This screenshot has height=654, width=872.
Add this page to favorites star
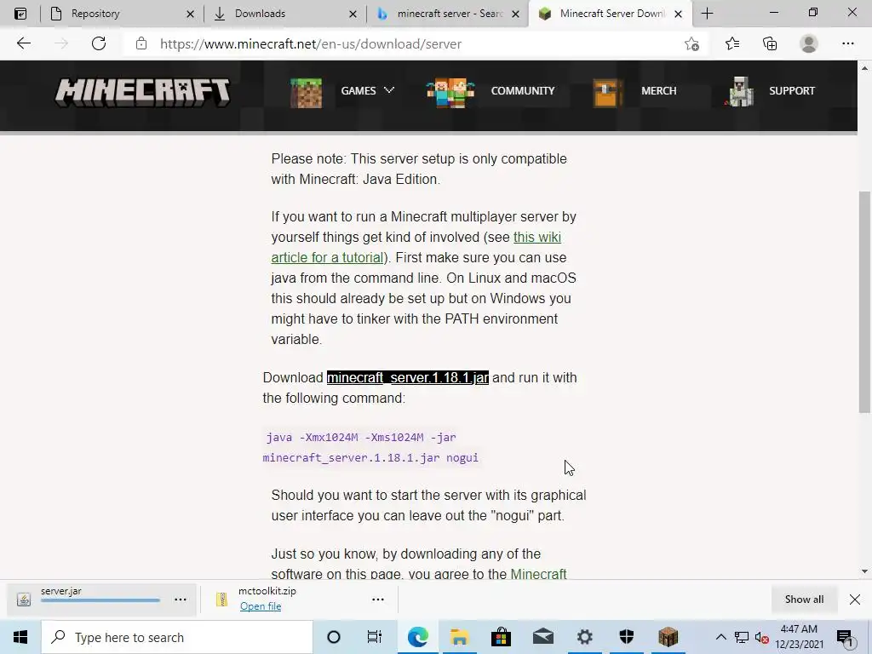691,43
